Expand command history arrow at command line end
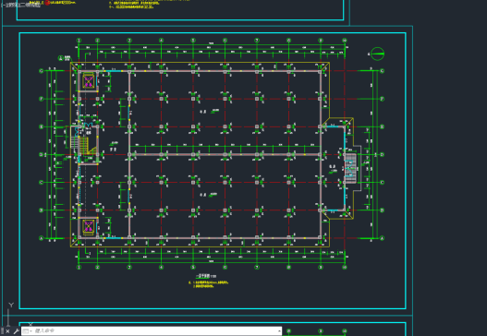Screen dimensions: 487x336 point(279,331)
